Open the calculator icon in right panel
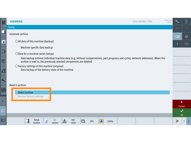Screen dimensions: 191x143 186,36
